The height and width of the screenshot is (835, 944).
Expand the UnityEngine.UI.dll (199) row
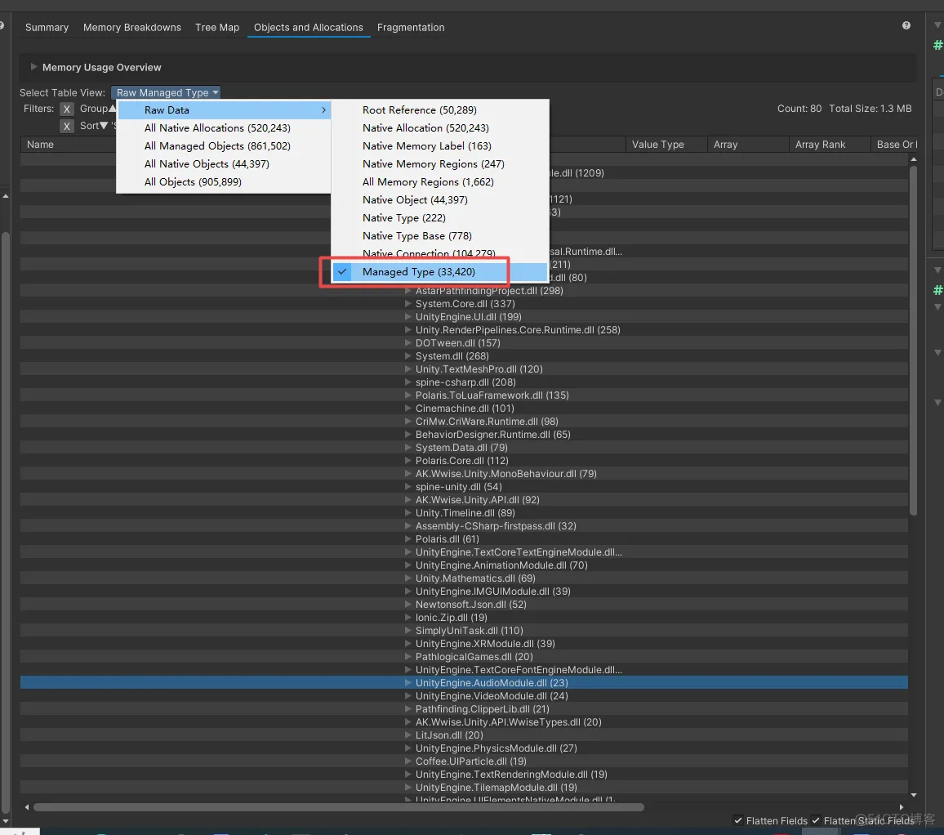408,317
